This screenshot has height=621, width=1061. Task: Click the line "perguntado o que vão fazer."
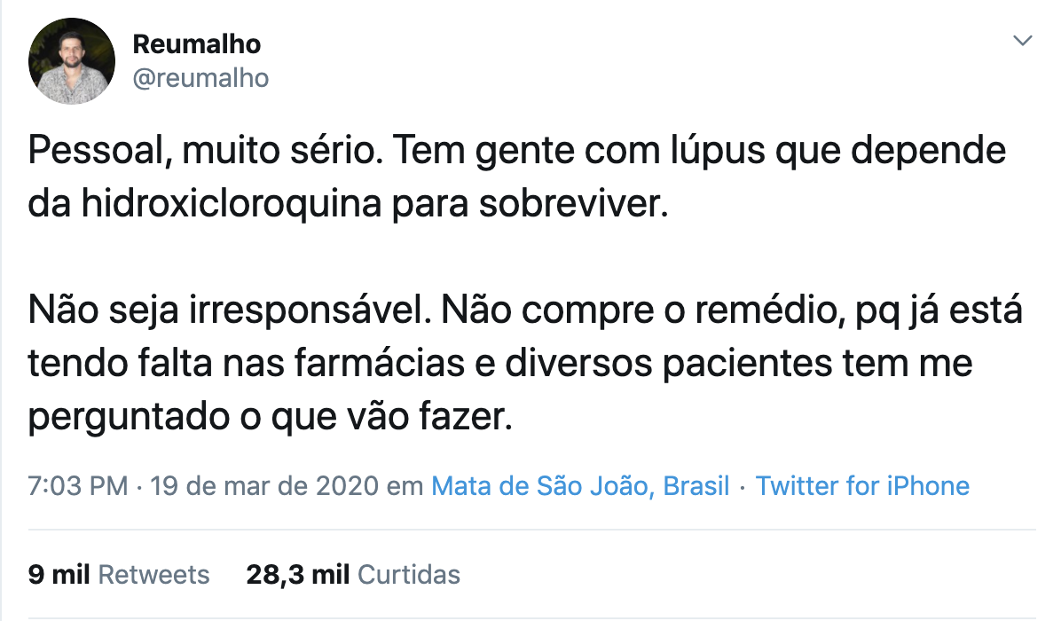point(270,417)
